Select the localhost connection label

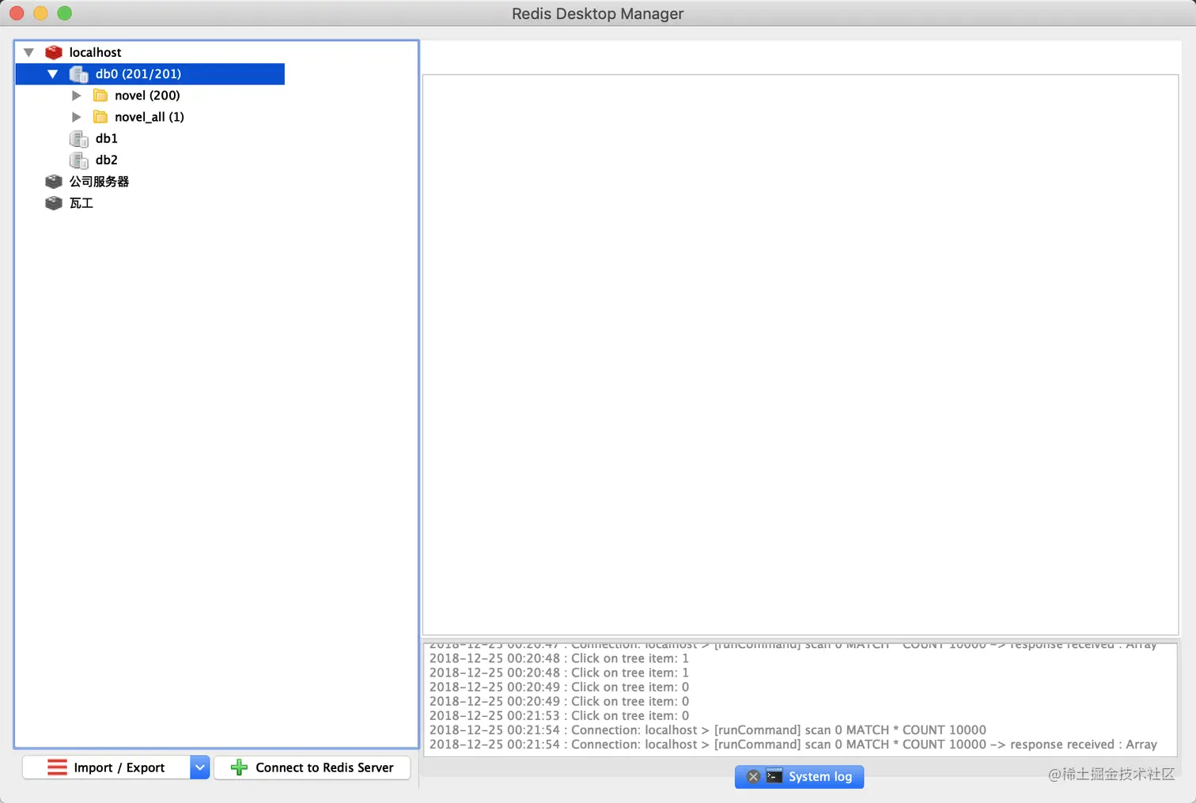point(95,52)
